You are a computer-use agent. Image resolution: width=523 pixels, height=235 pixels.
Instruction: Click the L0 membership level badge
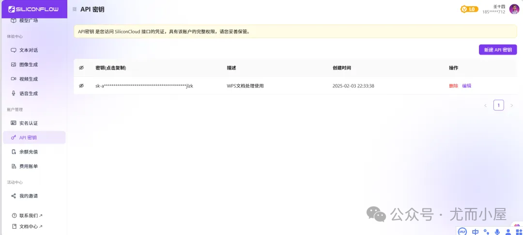(x=469, y=9)
